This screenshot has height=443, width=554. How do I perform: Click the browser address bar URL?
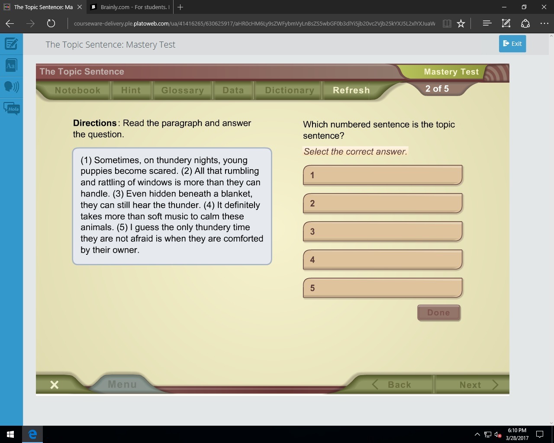tap(254, 23)
